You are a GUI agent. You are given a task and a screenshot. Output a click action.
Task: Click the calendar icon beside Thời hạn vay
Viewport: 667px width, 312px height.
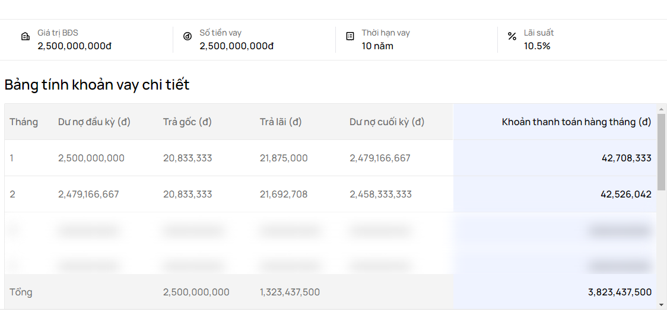(x=350, y=36)
